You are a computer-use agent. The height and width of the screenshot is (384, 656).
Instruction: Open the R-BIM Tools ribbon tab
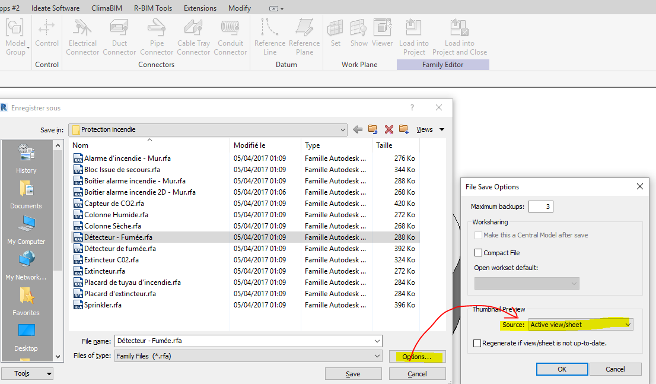point(153,8)
